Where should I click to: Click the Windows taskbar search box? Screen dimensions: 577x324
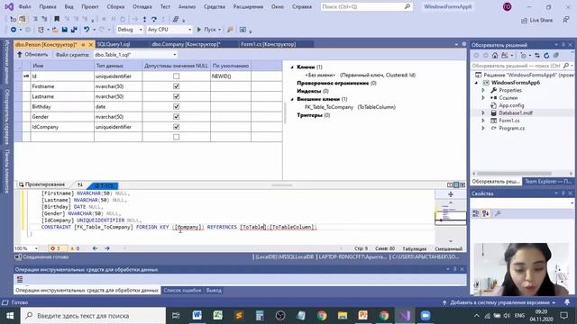pos(93,316)
